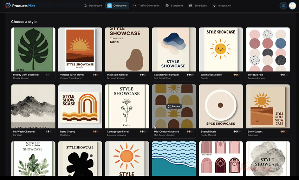The width and height of the screenshot is (299, 180).
Task: Select the green fern leaf style thumbnail
Action: [x=33, y=159]
